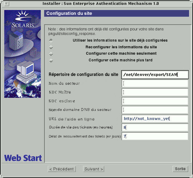The width and height of the screenshot is (193, 178).
Task: Click the Solaris banner image
Action: (23, 54)
